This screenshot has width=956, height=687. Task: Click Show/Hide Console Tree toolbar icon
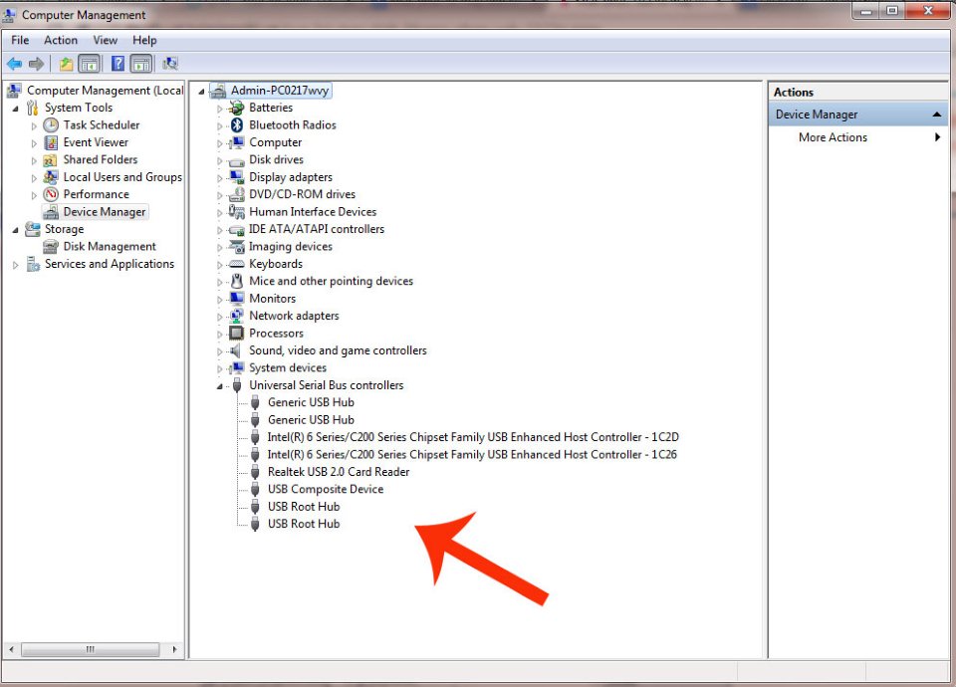89,64
